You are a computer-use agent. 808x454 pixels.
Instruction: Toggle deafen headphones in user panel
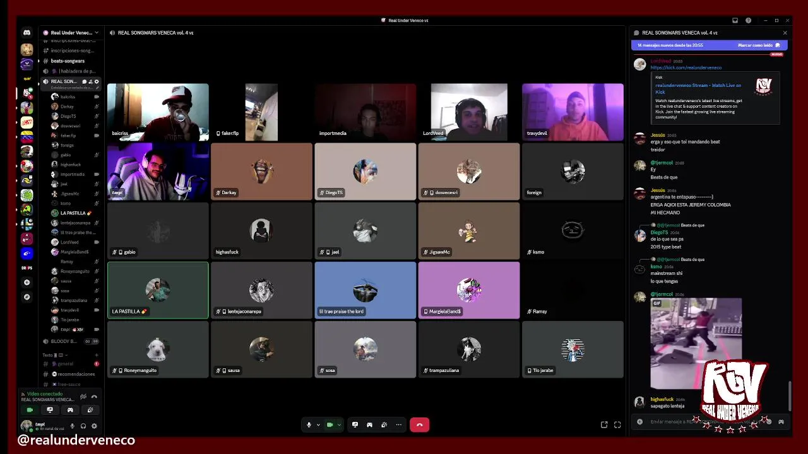(x=83, y=426)
